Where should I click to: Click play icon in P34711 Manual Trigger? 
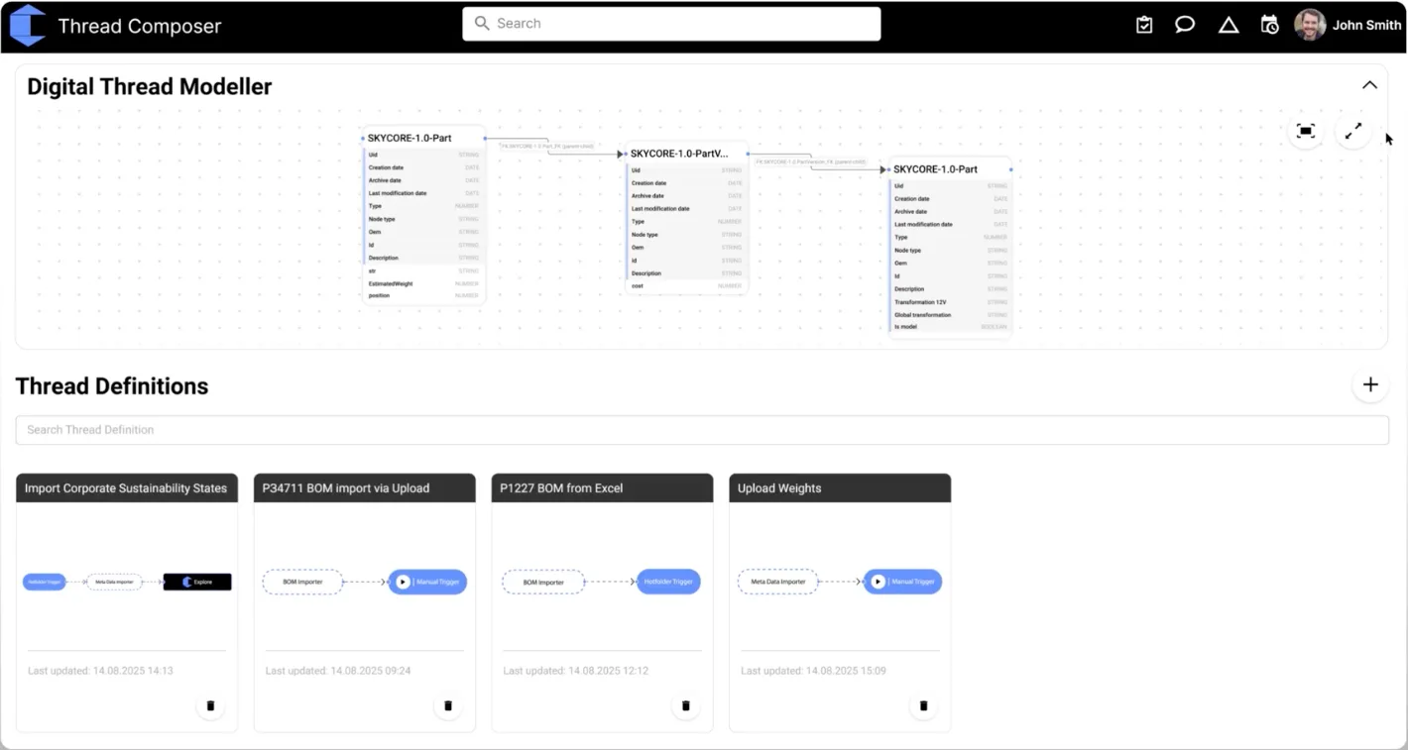tap(402, 582)
